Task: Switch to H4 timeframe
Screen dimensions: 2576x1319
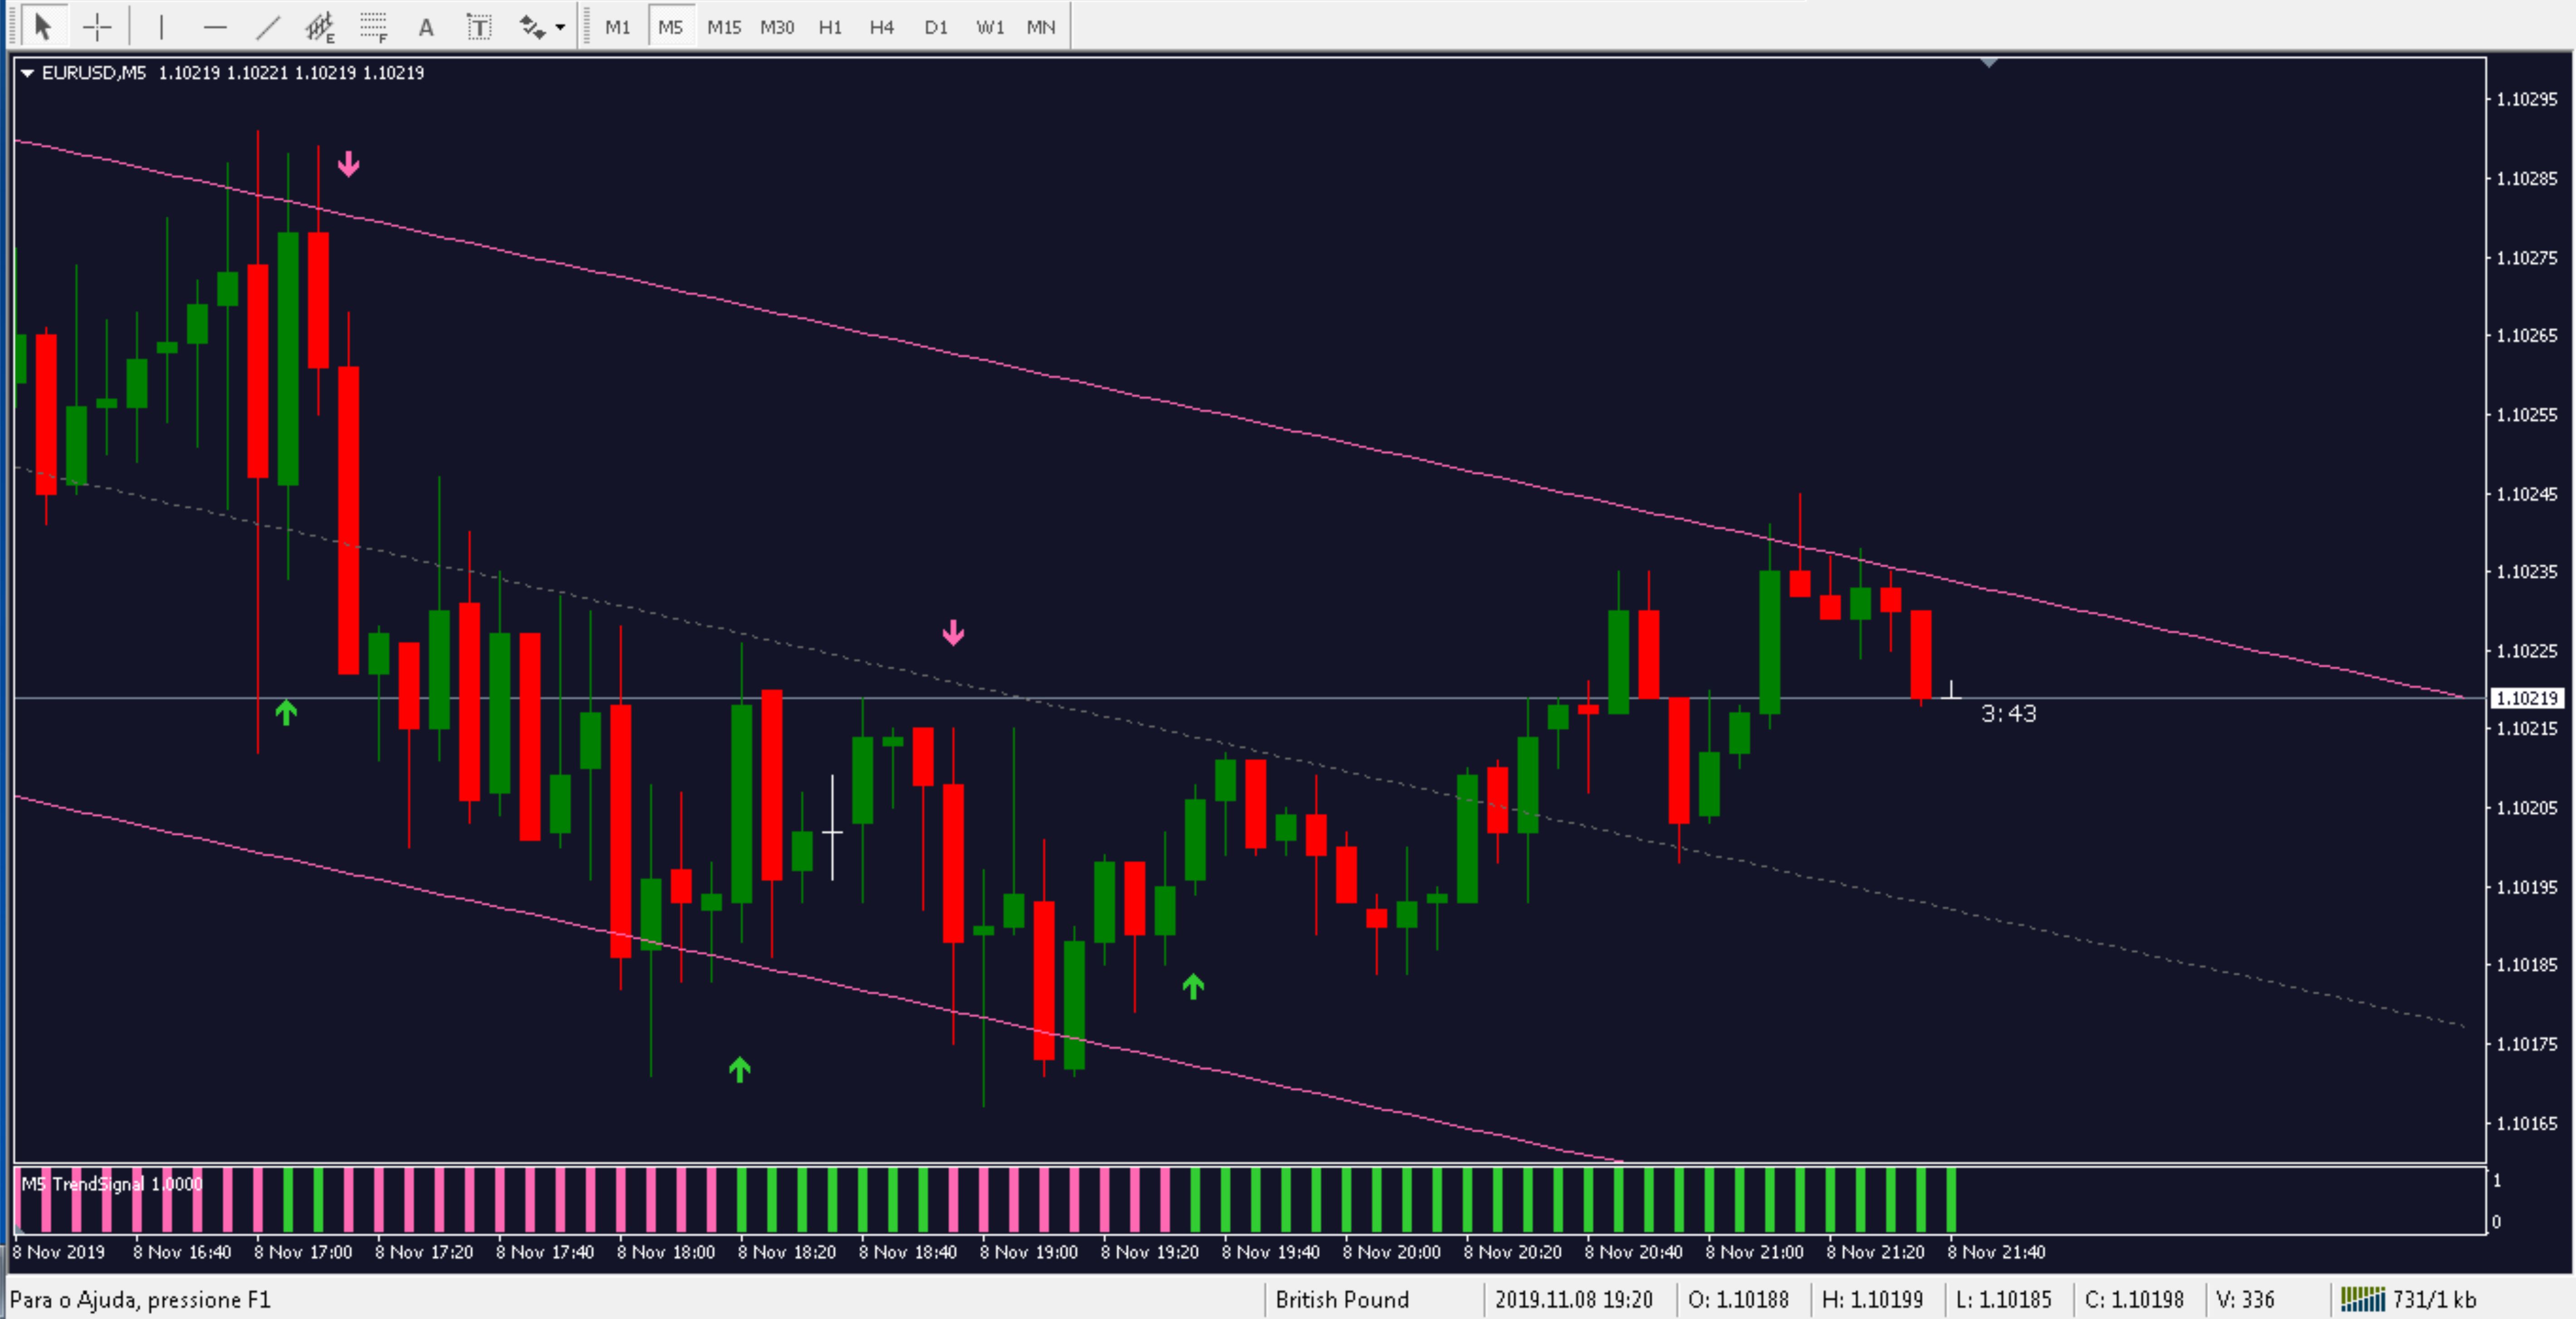Action: click(881, 27)
